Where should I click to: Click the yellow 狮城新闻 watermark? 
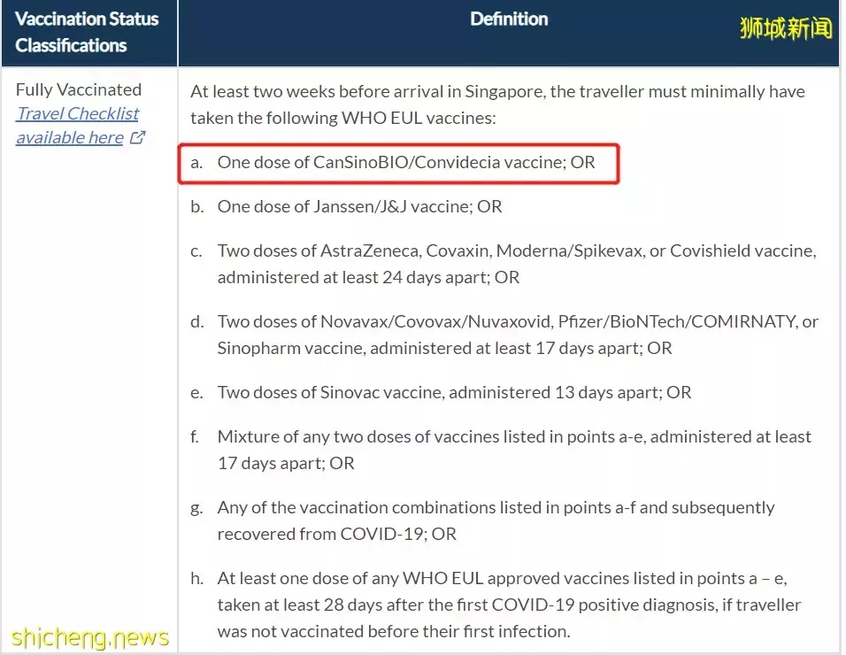(786, 28)
